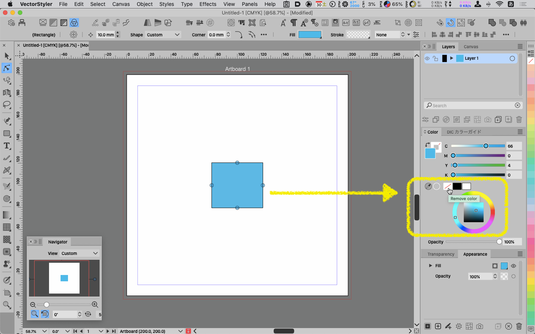This screenshot has width=535, height=334.
Task: Open the Shape Custom dropdown
Action: coord(163,35)
